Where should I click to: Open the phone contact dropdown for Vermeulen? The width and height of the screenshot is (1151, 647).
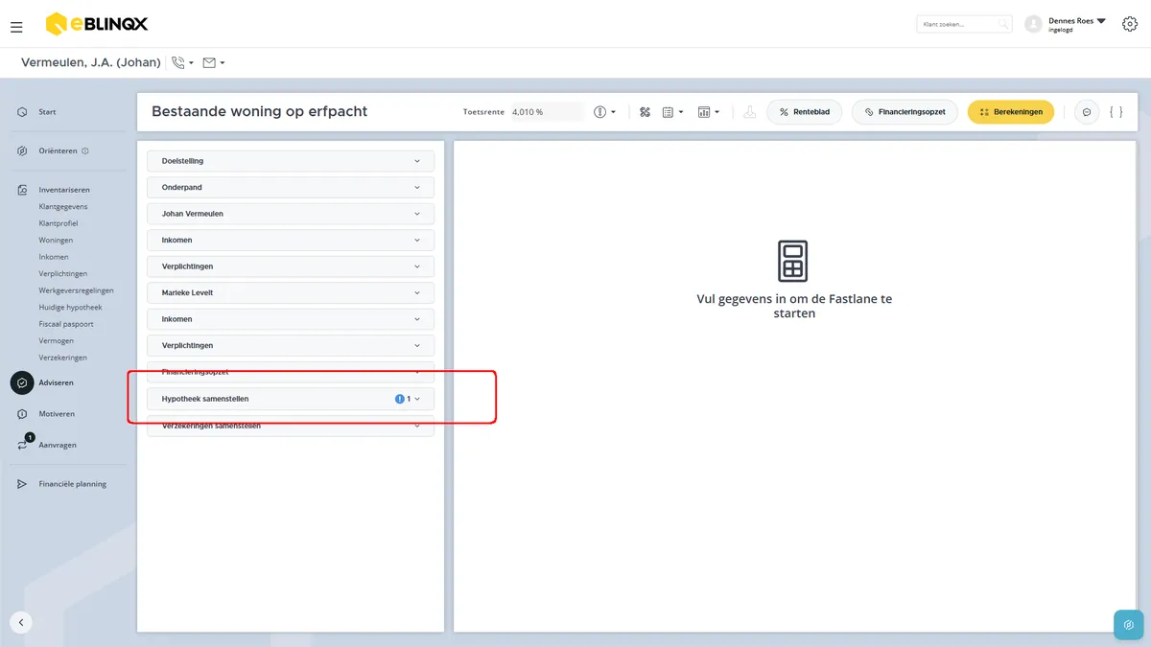coord(182,63)
